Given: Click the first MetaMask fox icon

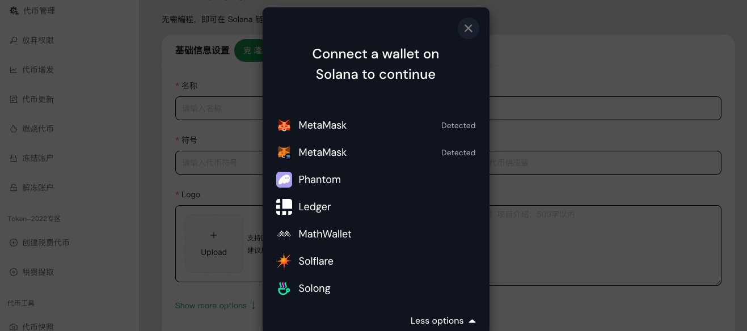Looking at the screenshot, I should point(284,125).
